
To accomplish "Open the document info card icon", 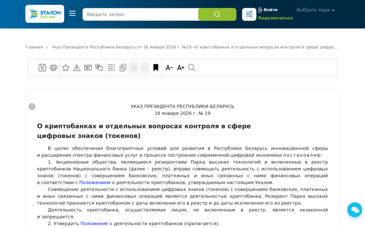I will point(88,68).
